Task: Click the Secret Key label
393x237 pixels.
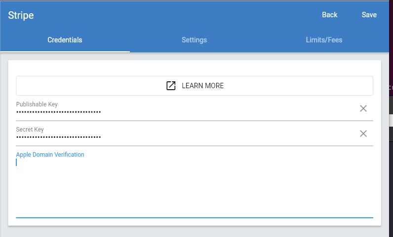Action: [30, 130]
